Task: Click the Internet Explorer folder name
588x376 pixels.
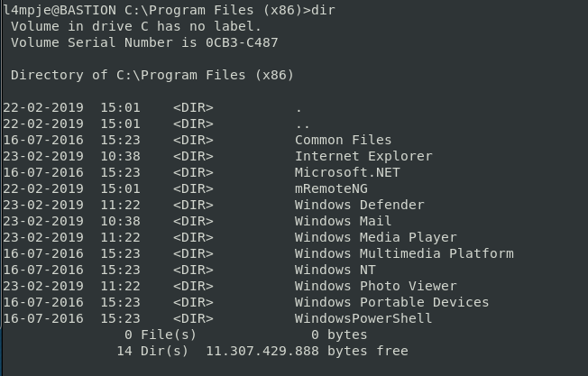Action: [x=363, y=156]
